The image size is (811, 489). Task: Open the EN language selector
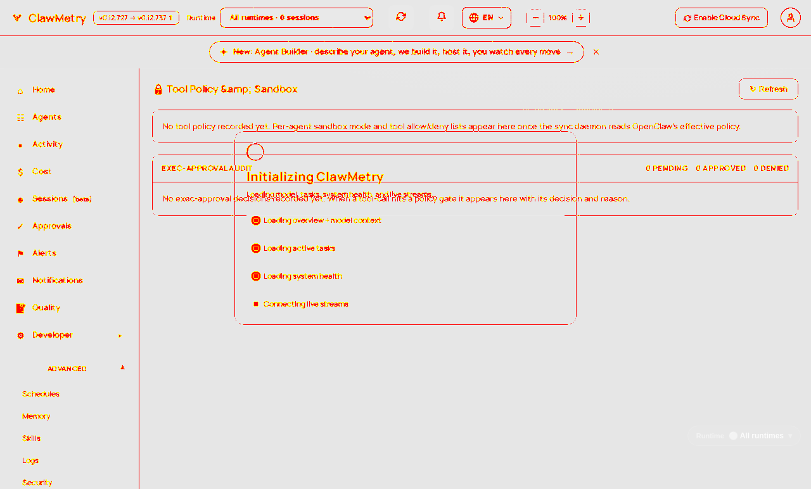tap(487, 18)
